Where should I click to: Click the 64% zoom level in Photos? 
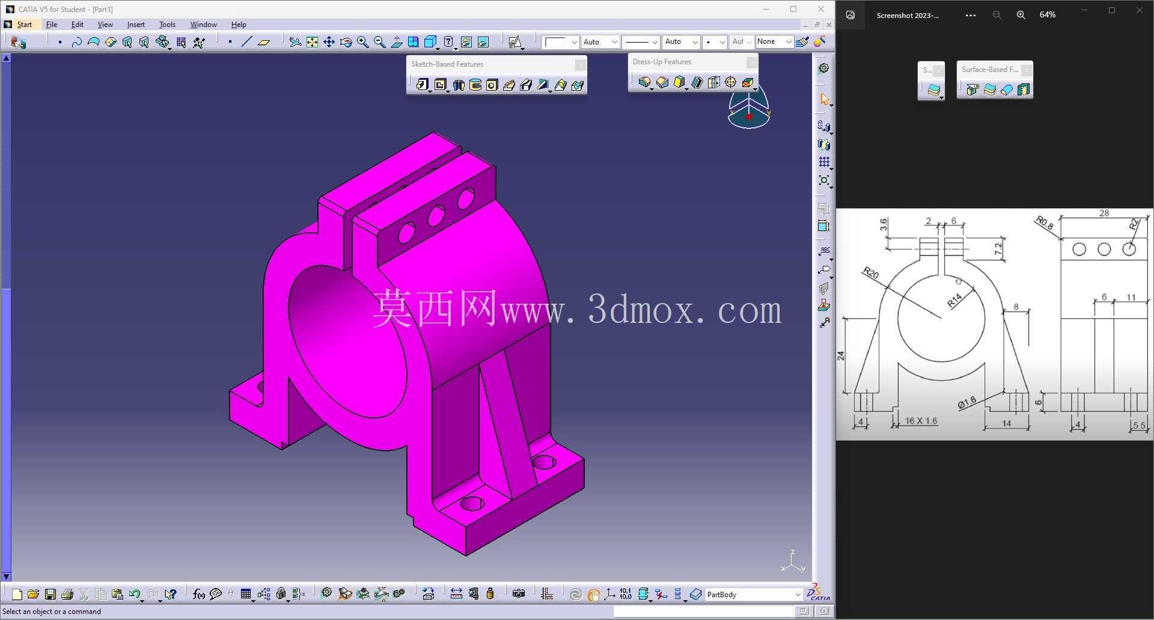point(1048,15)
